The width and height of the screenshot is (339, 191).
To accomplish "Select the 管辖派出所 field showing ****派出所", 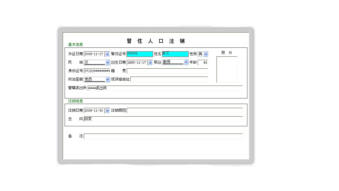I will [x=165, y=88].
